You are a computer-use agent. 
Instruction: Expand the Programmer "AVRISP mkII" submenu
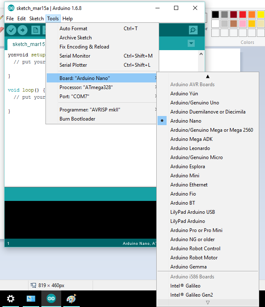pos(102,110)
